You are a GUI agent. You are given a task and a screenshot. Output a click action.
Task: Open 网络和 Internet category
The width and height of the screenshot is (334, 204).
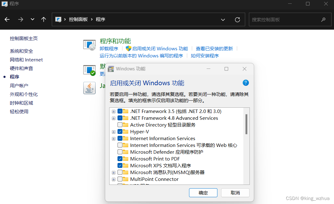(26, 60)
